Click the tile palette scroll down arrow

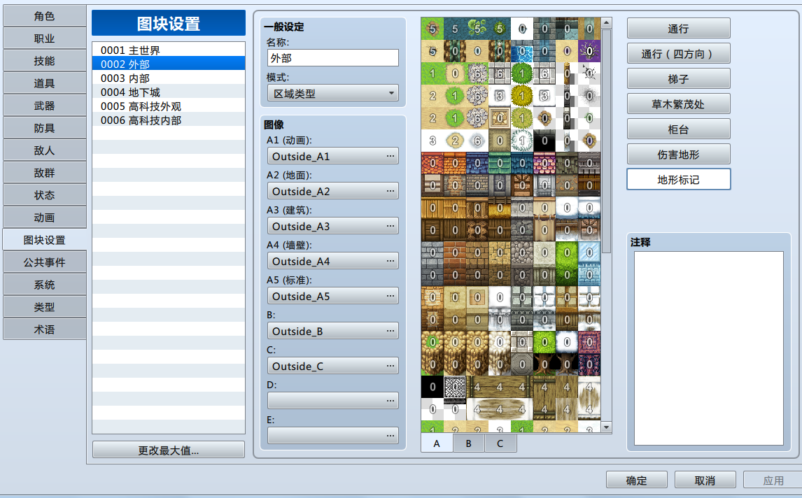click(x=606, y=427)
